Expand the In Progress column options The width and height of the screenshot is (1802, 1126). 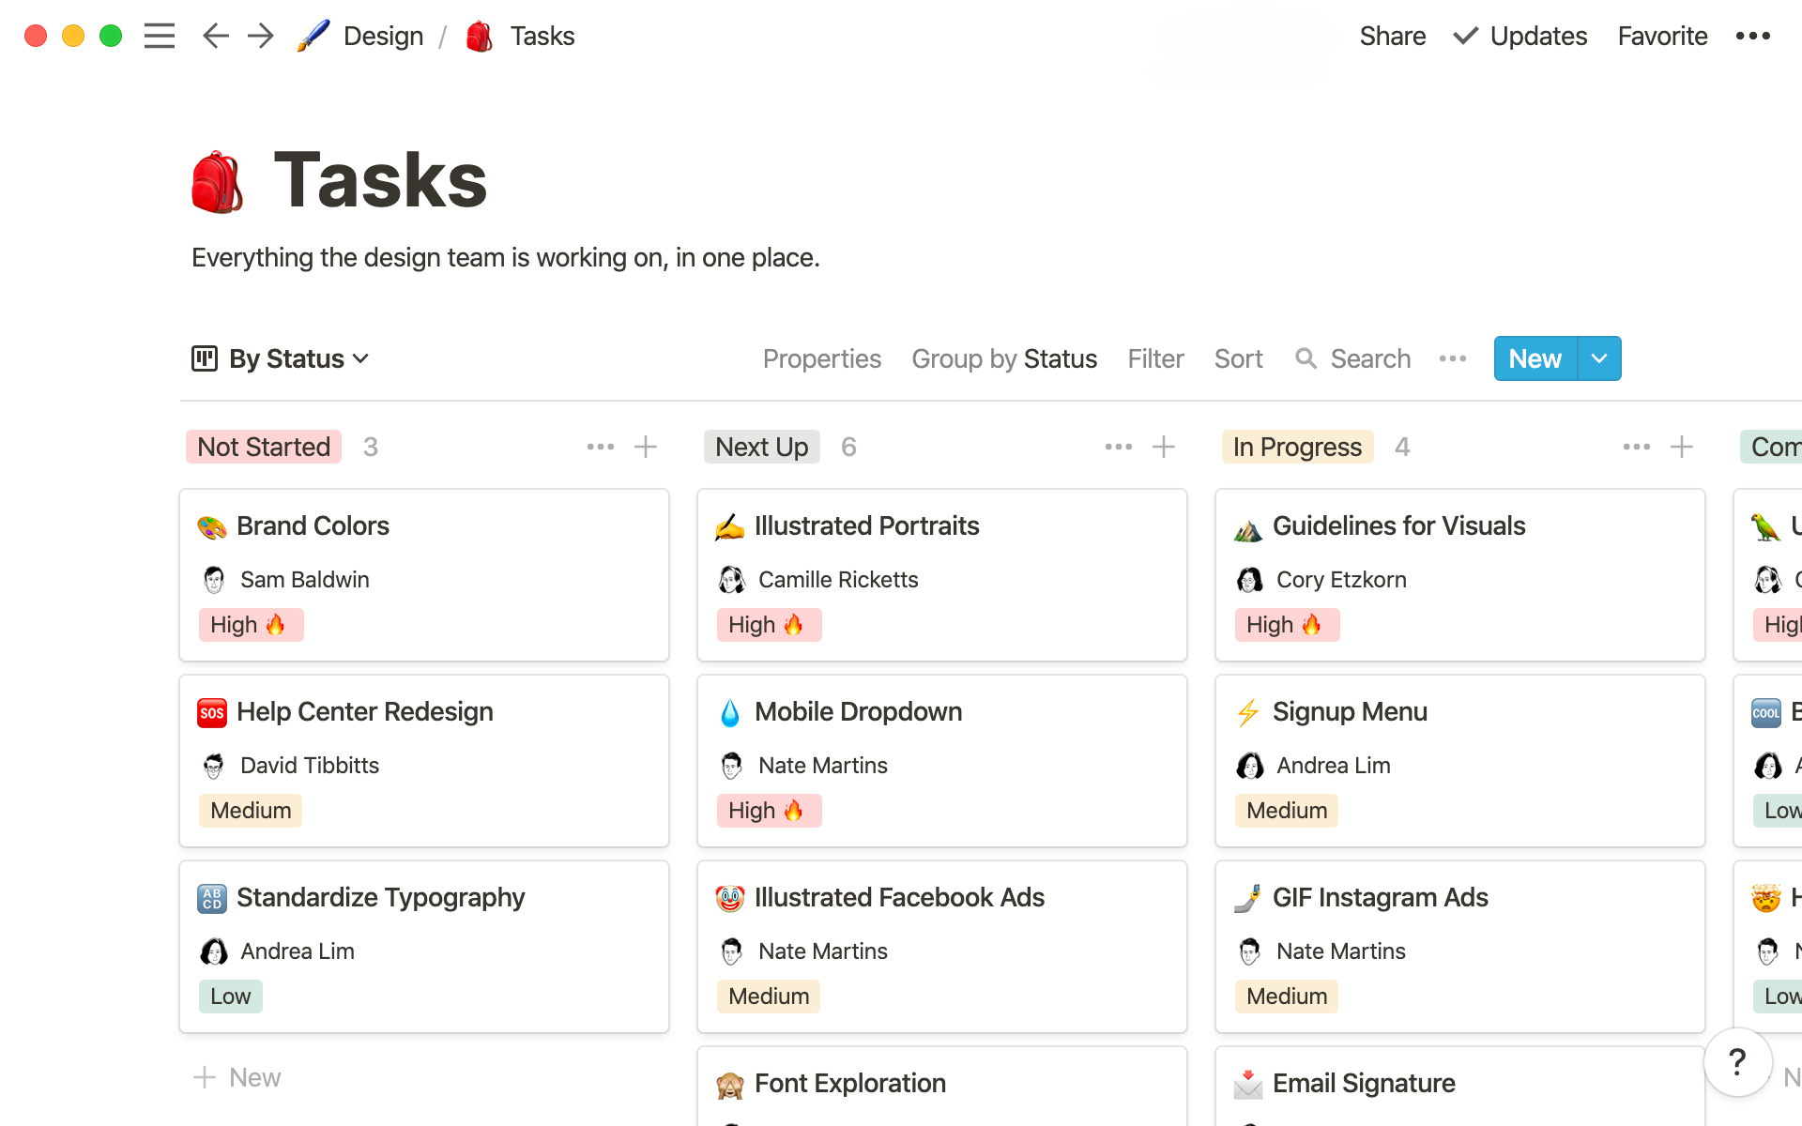tap(1636, 447)
